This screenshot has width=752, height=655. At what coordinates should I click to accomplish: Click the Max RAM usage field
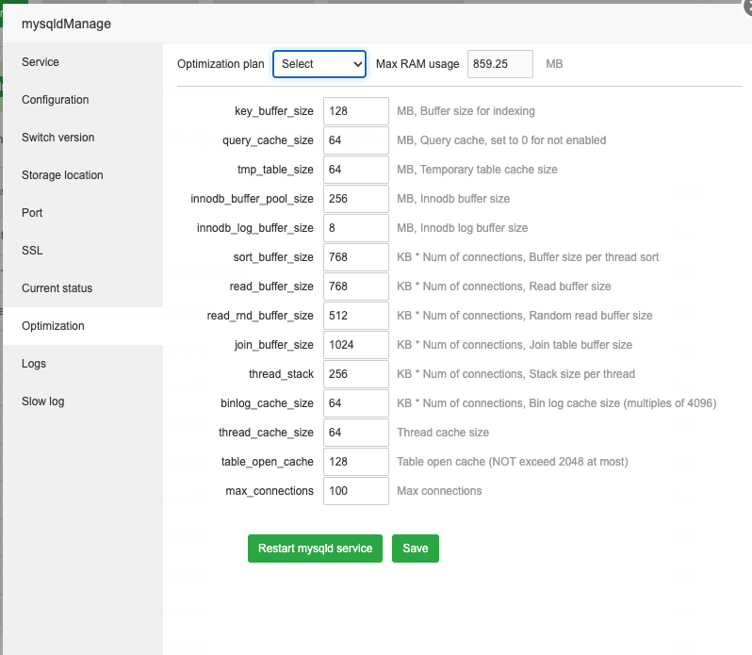[x=500, y=64]
